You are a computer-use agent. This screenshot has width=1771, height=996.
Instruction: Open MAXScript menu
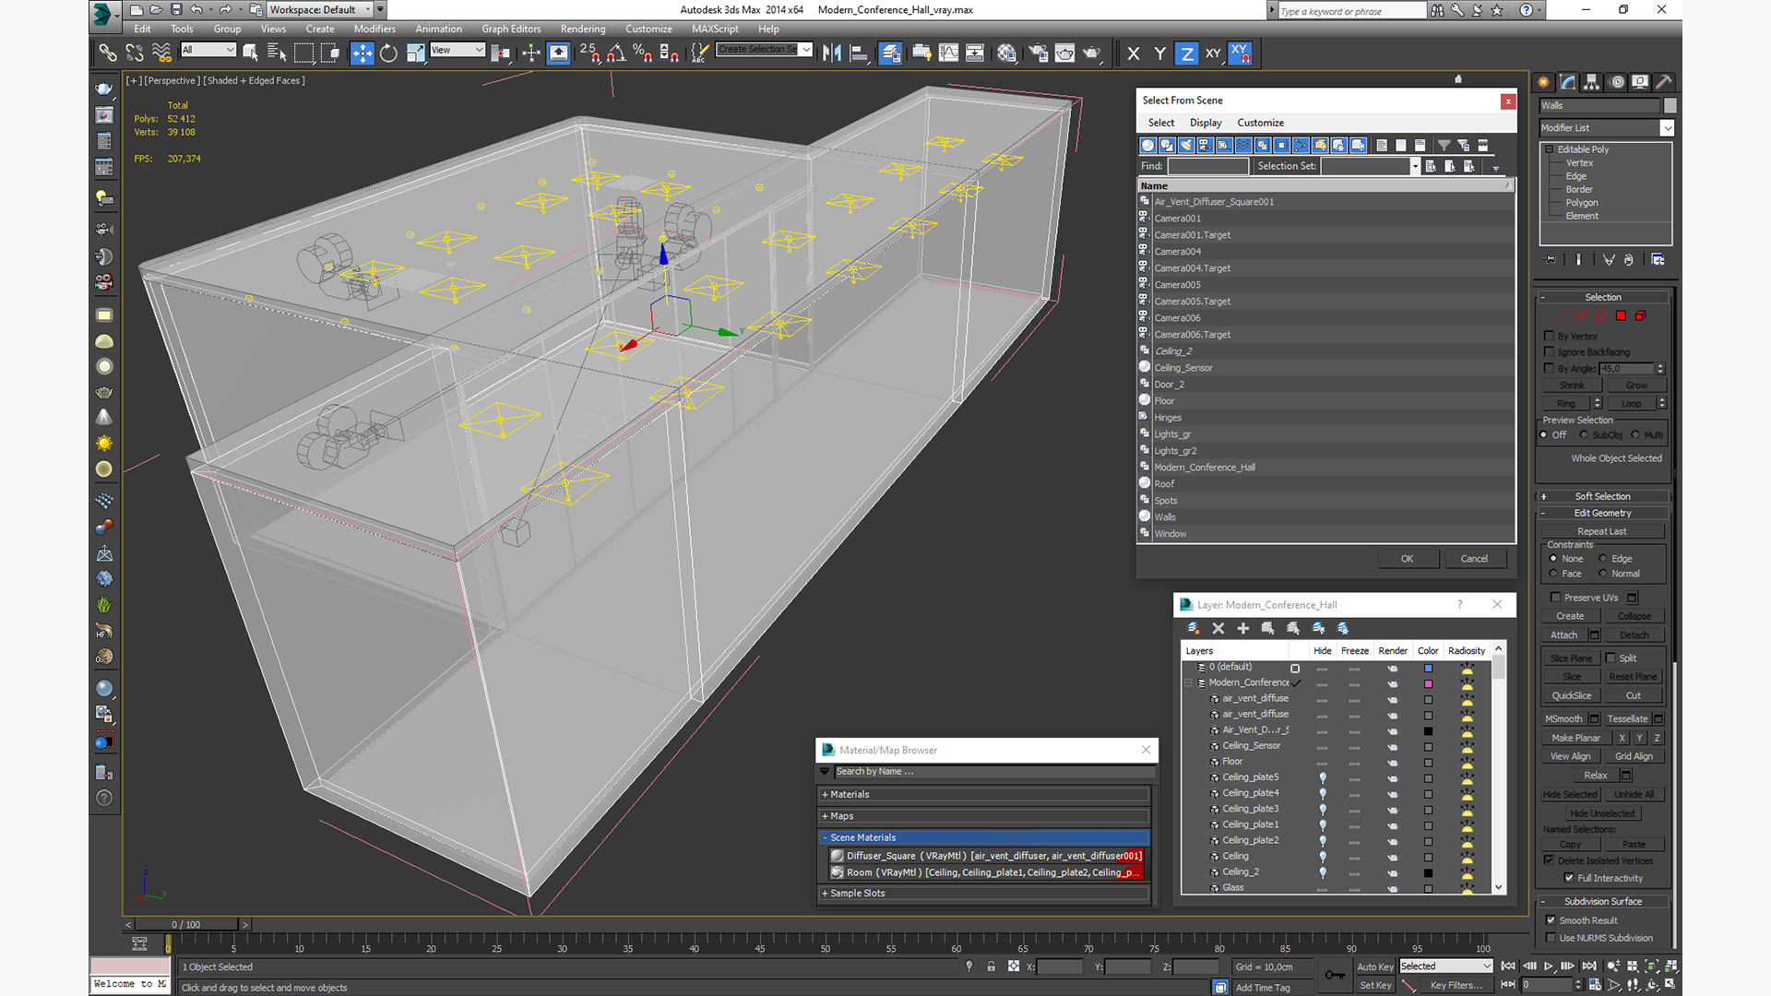click(x=715, y=29)
